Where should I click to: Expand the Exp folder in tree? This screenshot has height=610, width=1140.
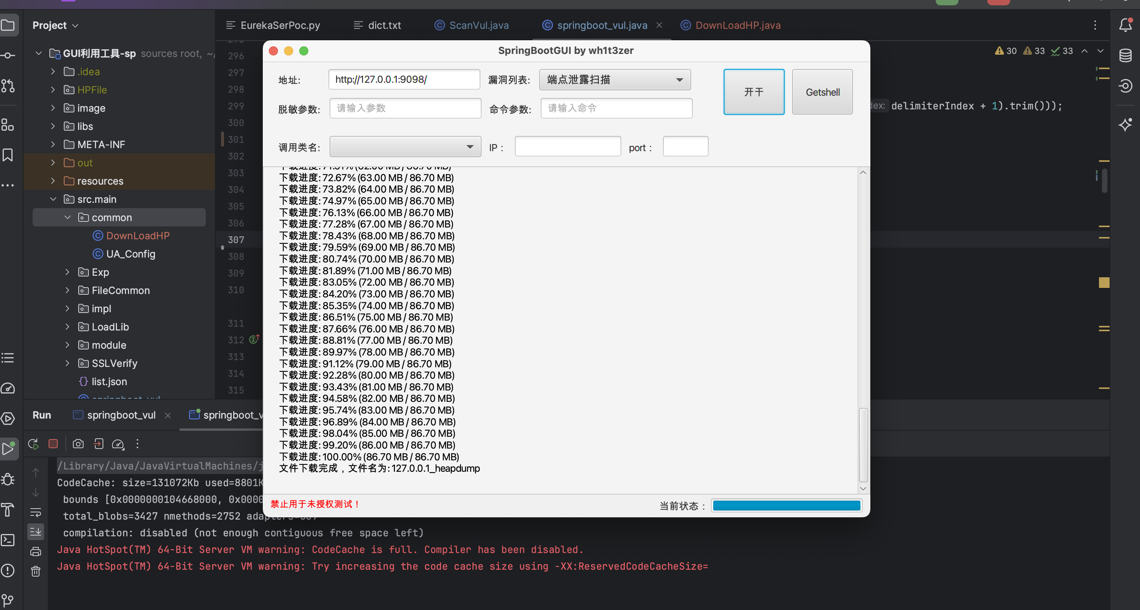[x=67, y=272]
